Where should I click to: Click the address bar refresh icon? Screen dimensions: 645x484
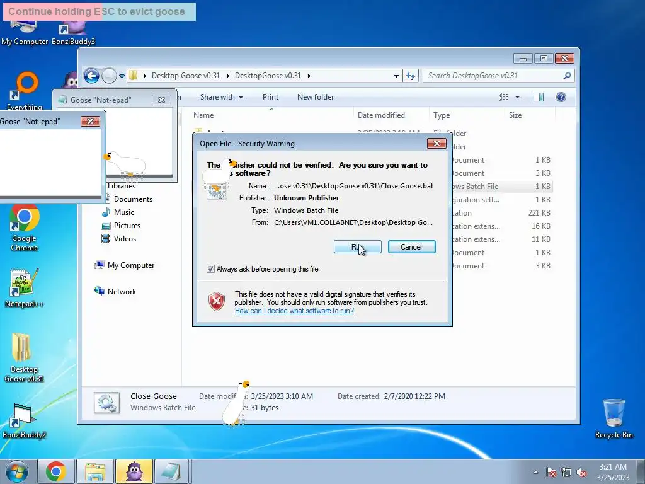[411, 76]
